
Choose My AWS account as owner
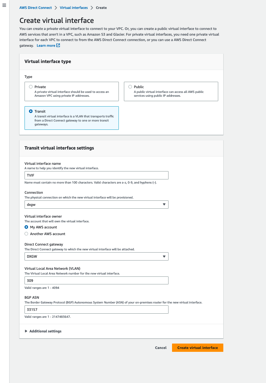[26, 227]
